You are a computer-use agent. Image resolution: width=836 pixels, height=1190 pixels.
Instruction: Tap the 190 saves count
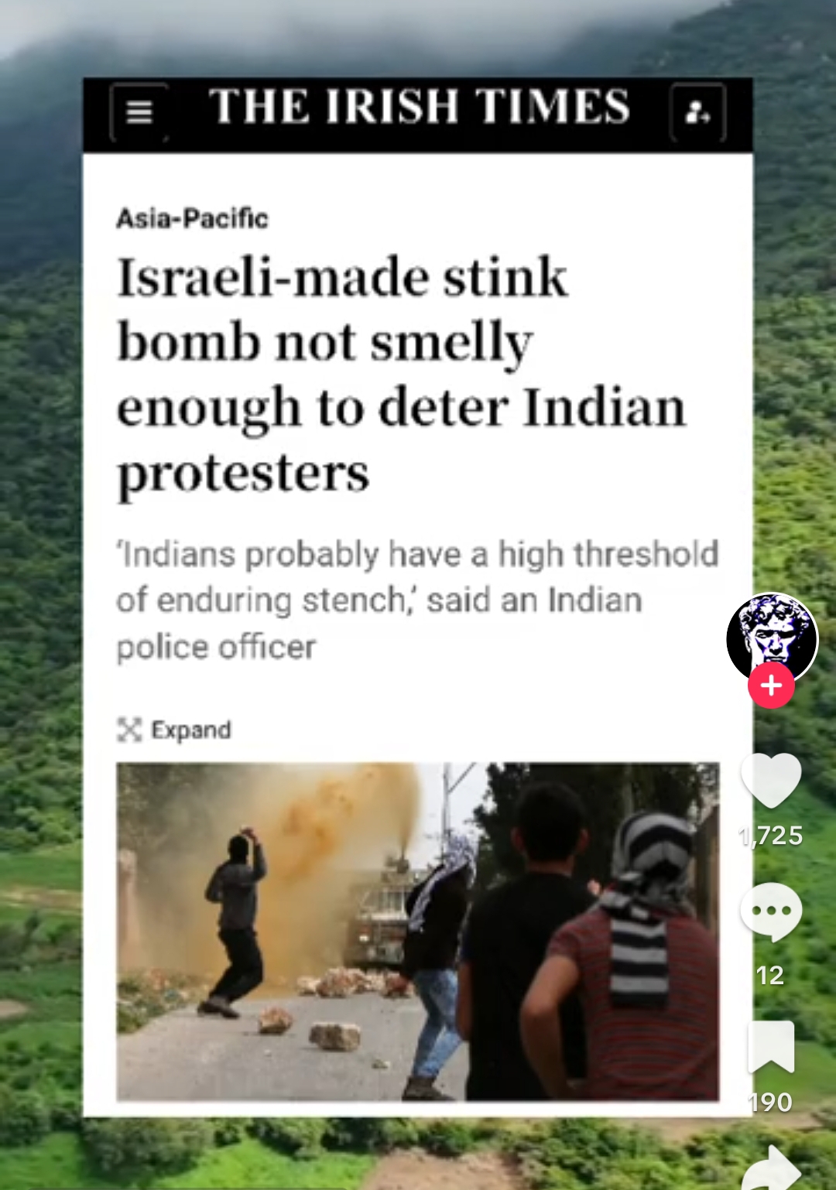pos(771,1102)
